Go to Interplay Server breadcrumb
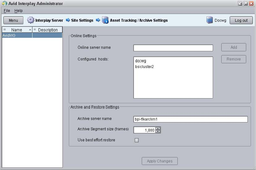The width and height of the screenshot is (256, 170). pyautogui.click(x=49, y=20)
